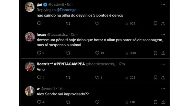Reply to w's Alex Sandro tweet

(x=39, y=102)
